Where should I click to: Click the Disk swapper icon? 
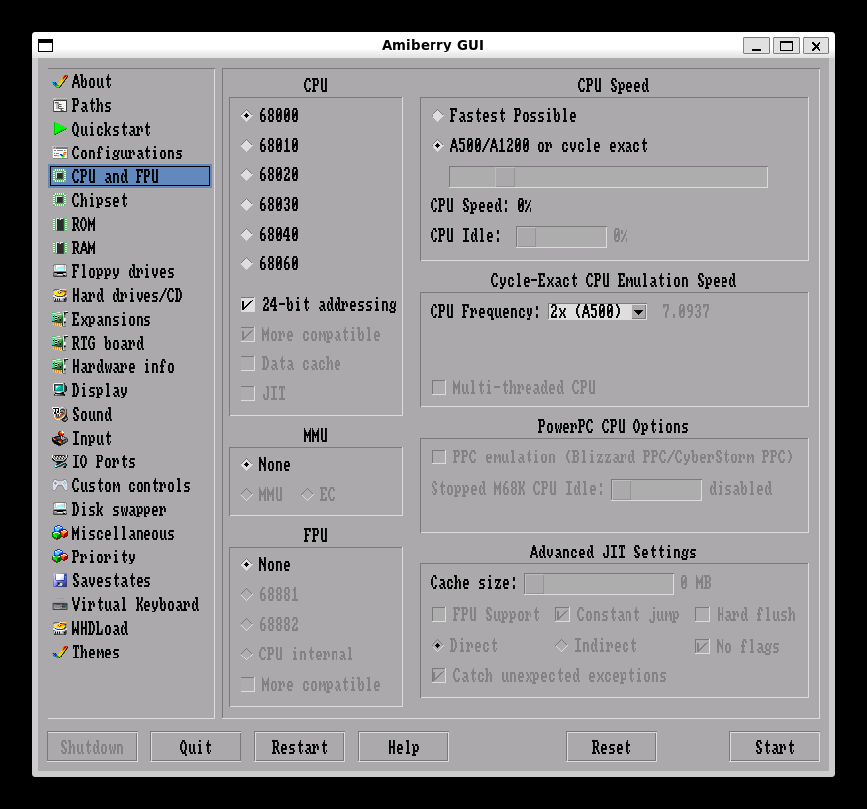[60, 510]
